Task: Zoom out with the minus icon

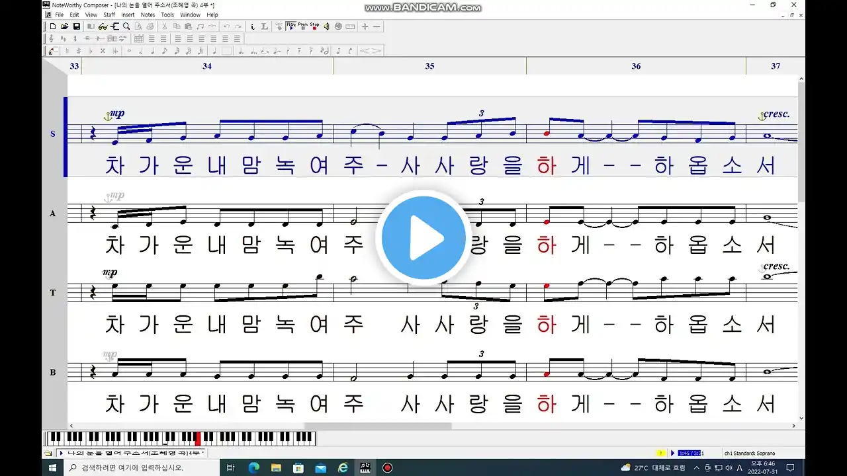Action: 377,26
